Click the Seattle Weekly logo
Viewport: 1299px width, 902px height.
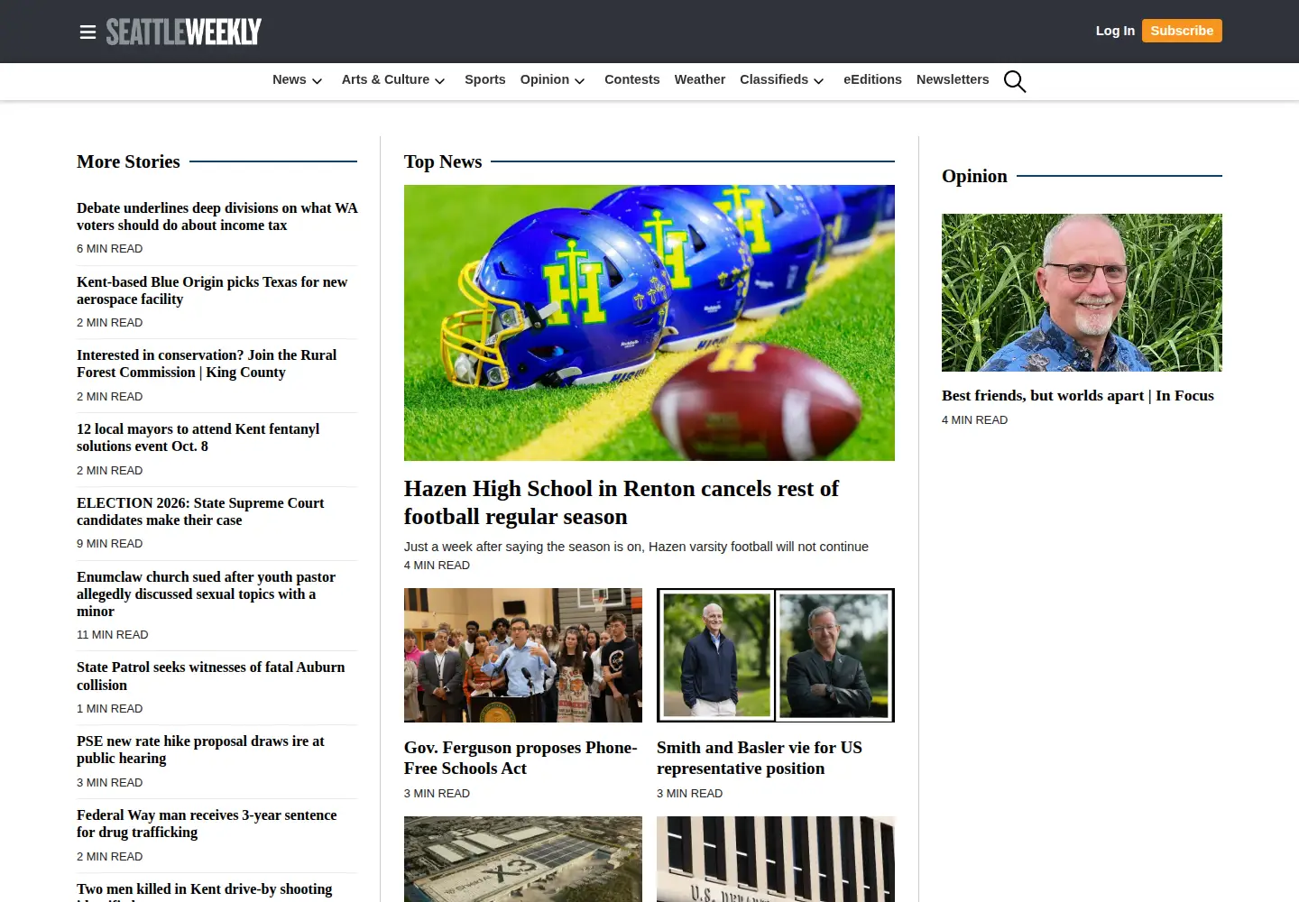coord(184,32)
